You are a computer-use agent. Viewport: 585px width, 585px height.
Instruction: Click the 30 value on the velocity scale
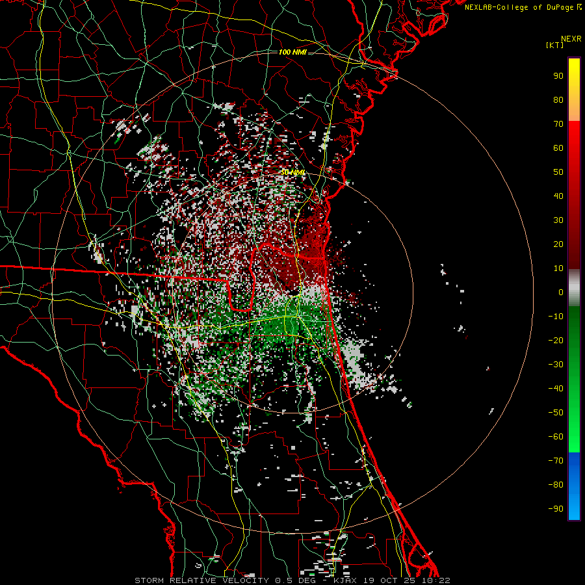[558, 220]
